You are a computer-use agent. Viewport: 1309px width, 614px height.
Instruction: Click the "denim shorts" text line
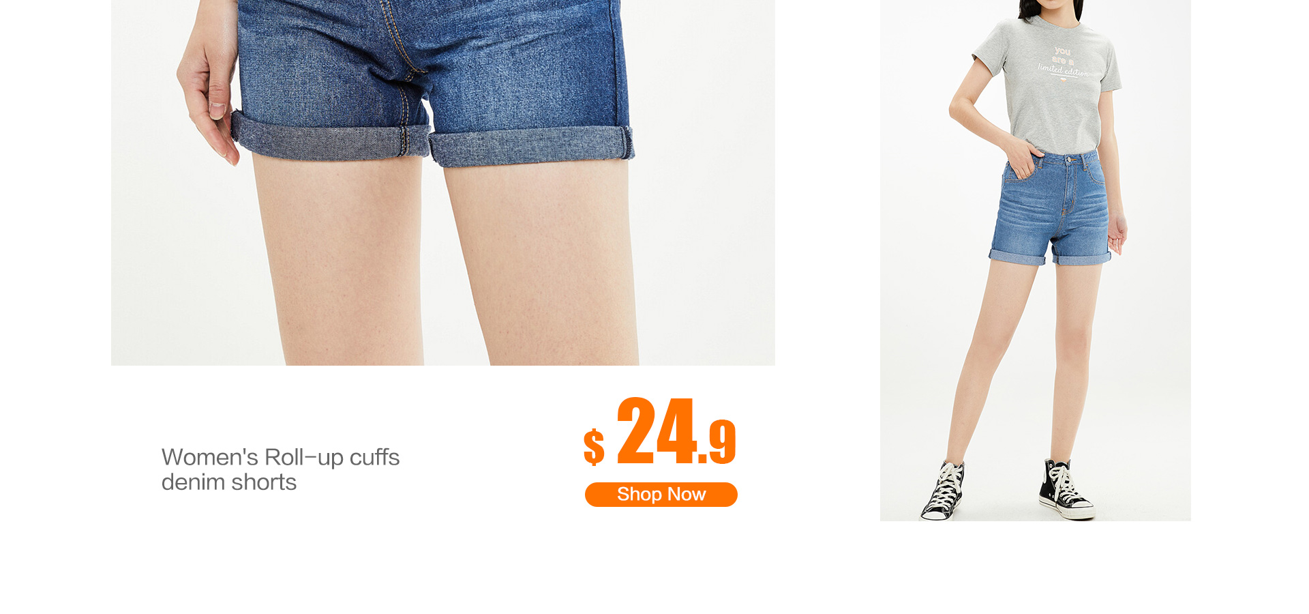pos(229,482)
